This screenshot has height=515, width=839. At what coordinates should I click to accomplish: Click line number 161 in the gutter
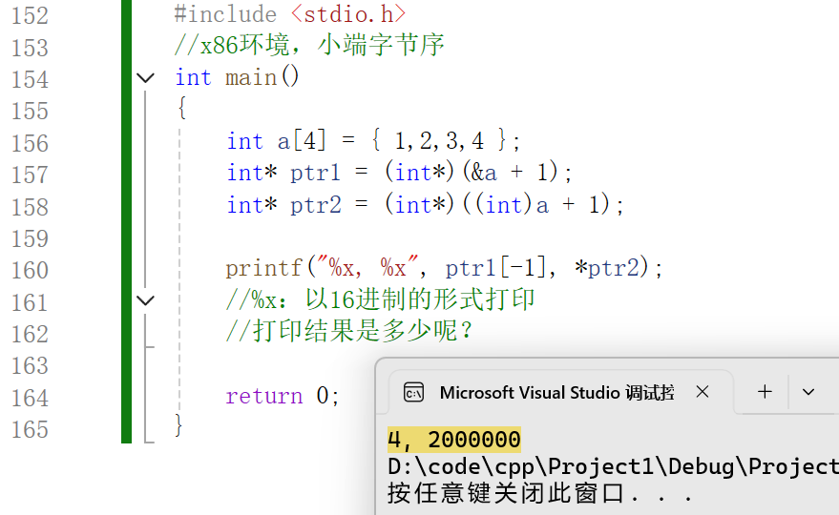point(30,302)
